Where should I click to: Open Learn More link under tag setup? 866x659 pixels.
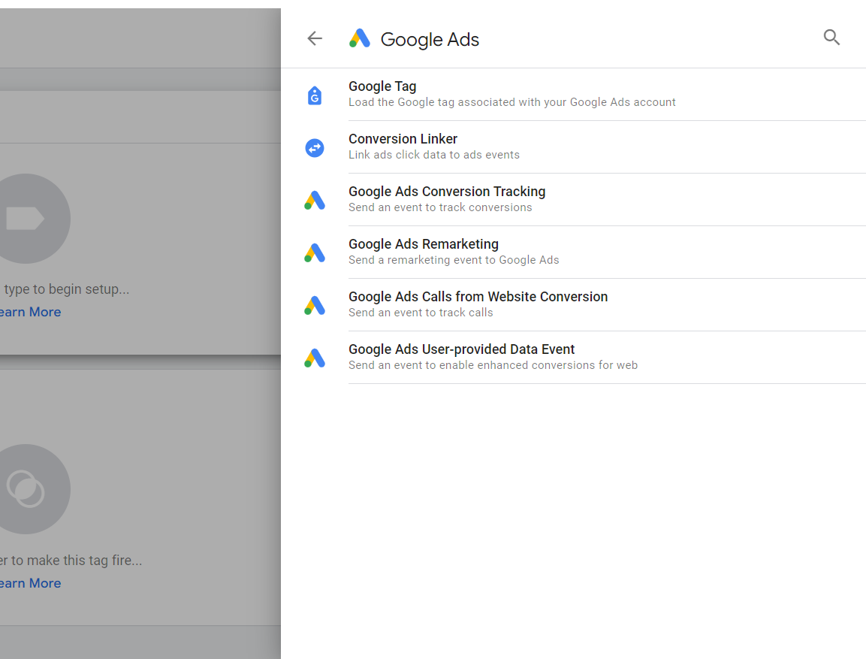click(30, 312)
